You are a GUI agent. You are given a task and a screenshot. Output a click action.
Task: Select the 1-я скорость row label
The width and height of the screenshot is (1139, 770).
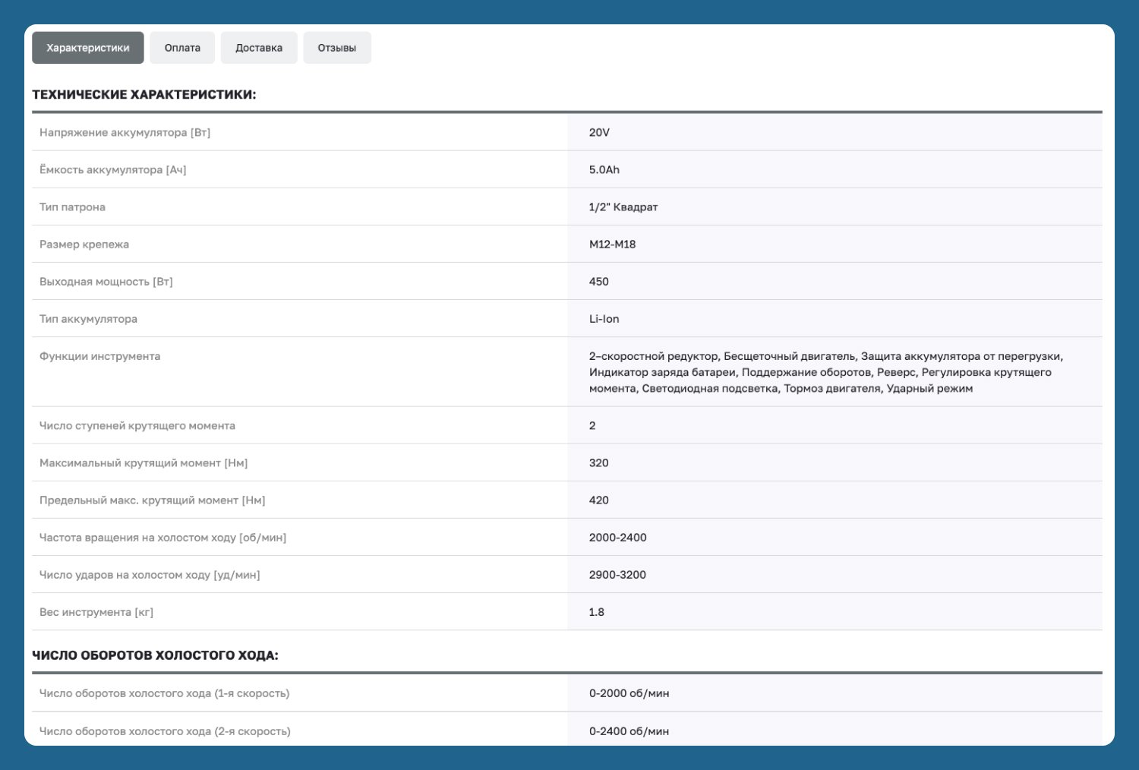(165, 693)
